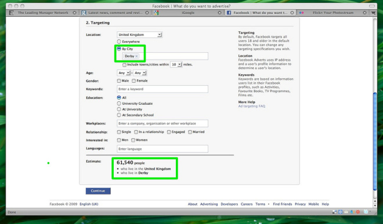The width and height of the screenshot is (383, 224).
Task: Click the Google favicon on the iGoogle tab
Action: (156, 13)
